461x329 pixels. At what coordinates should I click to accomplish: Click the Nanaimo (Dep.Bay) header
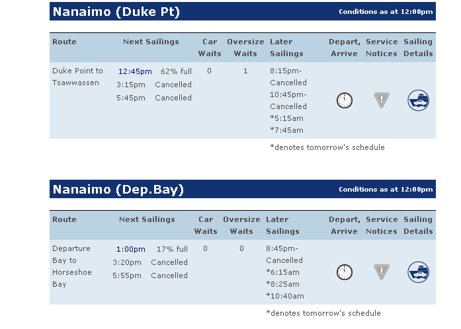pos(118,190)
